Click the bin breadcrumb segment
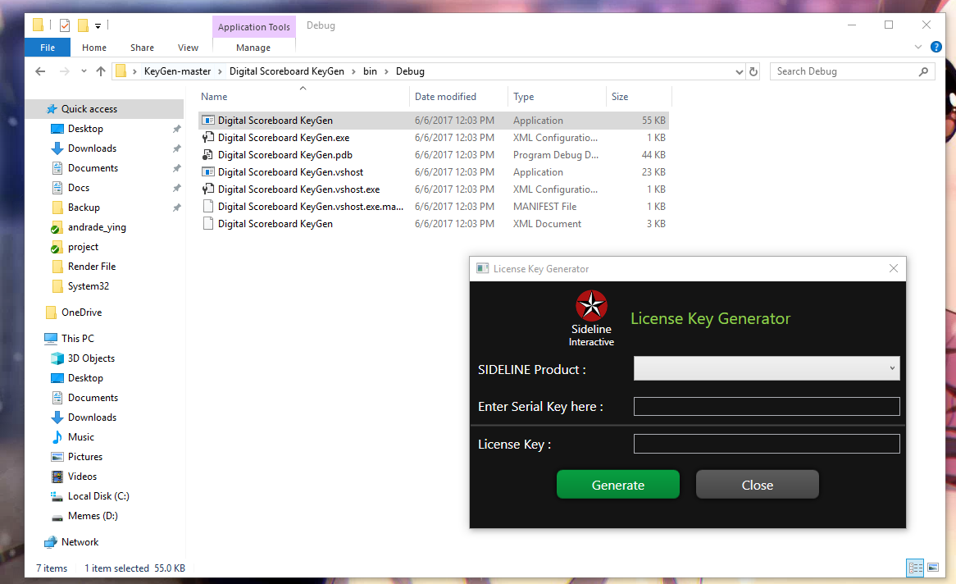Screen dimensions: 956x584 pyautogui.click(x=370, y=71)
